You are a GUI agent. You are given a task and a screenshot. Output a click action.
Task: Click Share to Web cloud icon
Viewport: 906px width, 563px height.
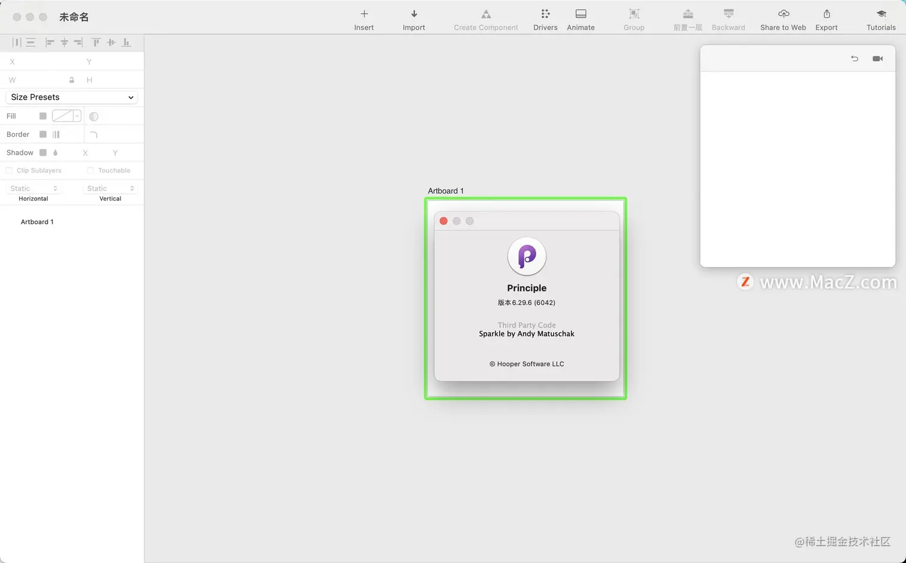[783, 14]
